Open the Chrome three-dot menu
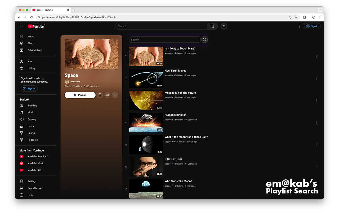Image resolution: width=339 pixels, height=212 pixels. pos(320,17)
